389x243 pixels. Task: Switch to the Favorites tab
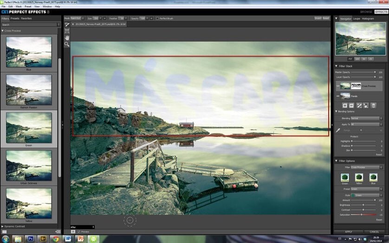click(x=26, y=19)
